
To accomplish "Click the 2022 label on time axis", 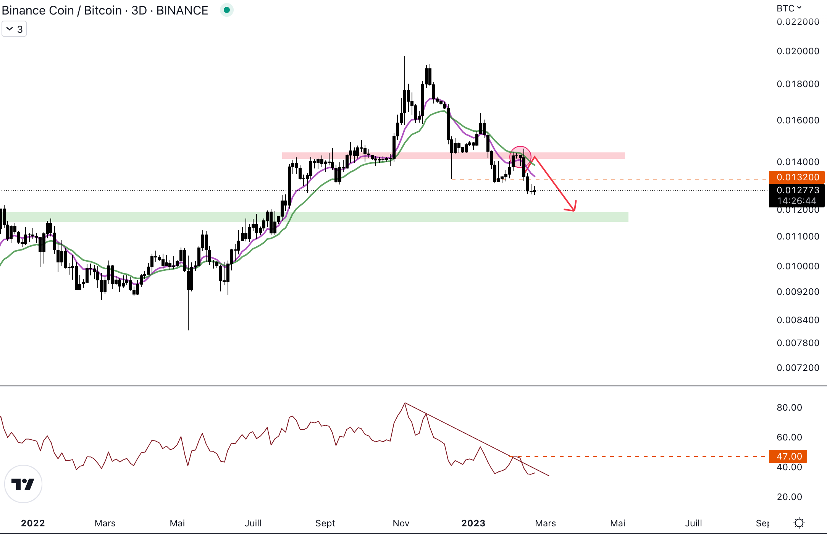I will coord(33,523).
